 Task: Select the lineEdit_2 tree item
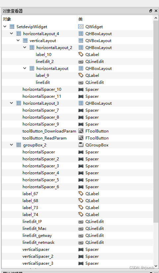(x=44, y=62)
